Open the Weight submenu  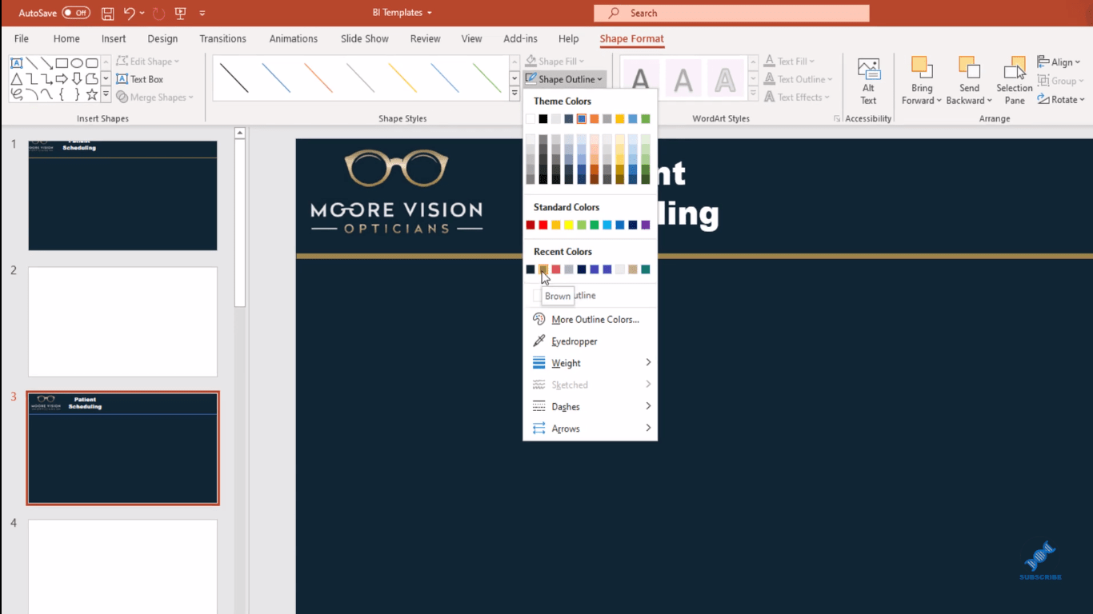point(591,363)
